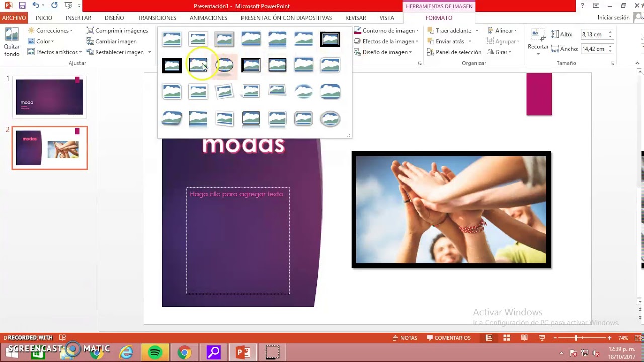Switch to the ANIMACIONES tab

[x=208, y=18]
